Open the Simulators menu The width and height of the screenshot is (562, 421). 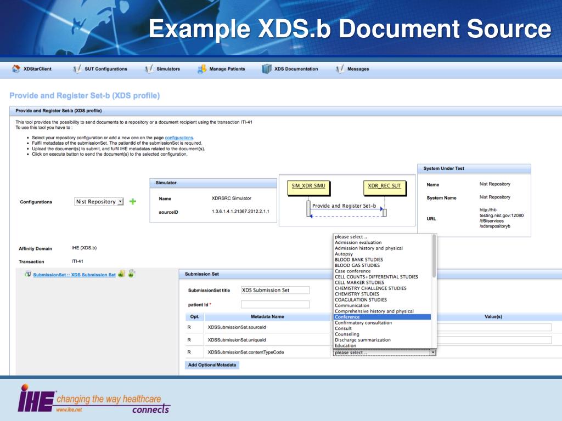coord(168,69)
